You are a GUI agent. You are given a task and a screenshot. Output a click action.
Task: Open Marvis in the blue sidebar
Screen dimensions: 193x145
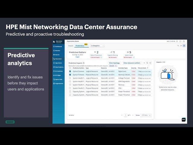coord(56,55)
